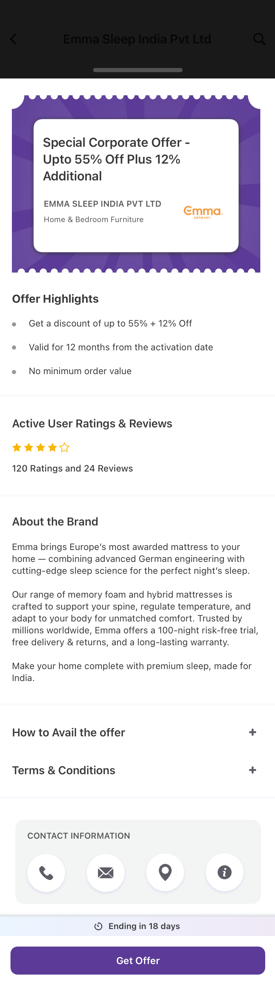
Task: Tap the Home & Bedroom Furniture category label
Action: coord(94,219)
